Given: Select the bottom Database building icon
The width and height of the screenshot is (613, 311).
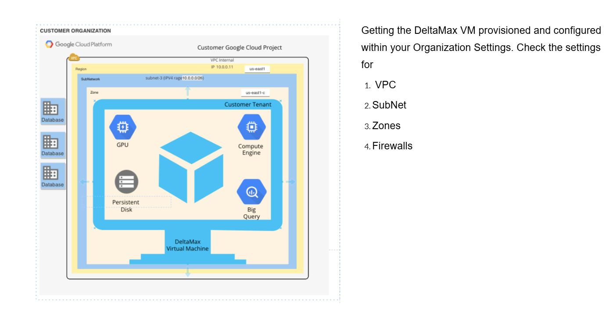Looking at the screenshot, I should pos(50,173).
